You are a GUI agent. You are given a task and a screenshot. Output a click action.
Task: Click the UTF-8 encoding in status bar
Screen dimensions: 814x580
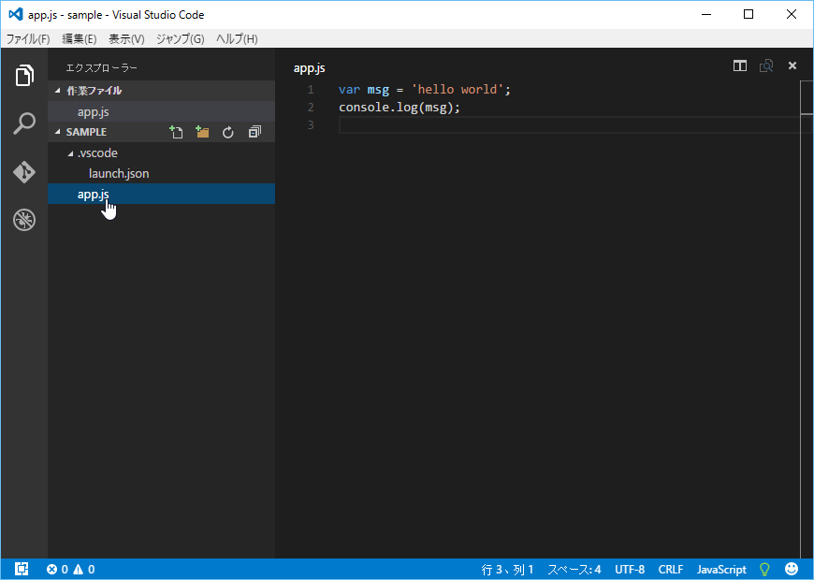click(x=630, y=569)
